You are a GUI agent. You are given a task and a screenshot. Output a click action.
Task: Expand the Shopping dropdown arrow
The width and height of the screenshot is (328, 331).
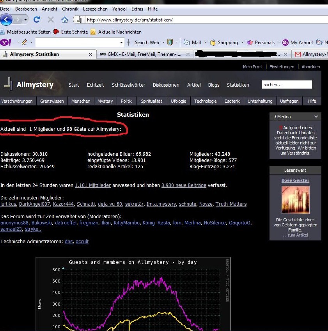242,42
